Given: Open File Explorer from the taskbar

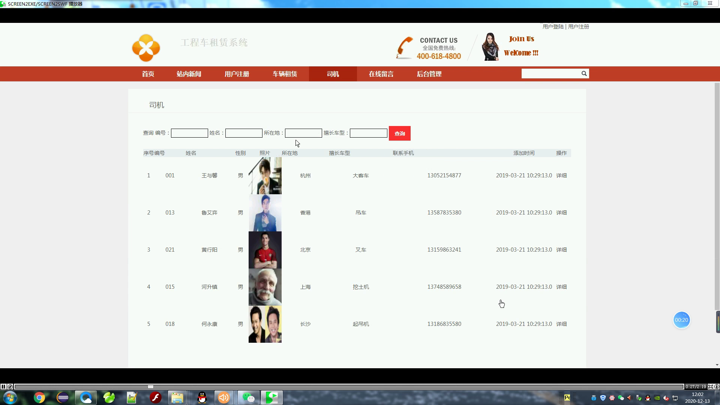Looking at the screenshot, I should coord(177,397).
